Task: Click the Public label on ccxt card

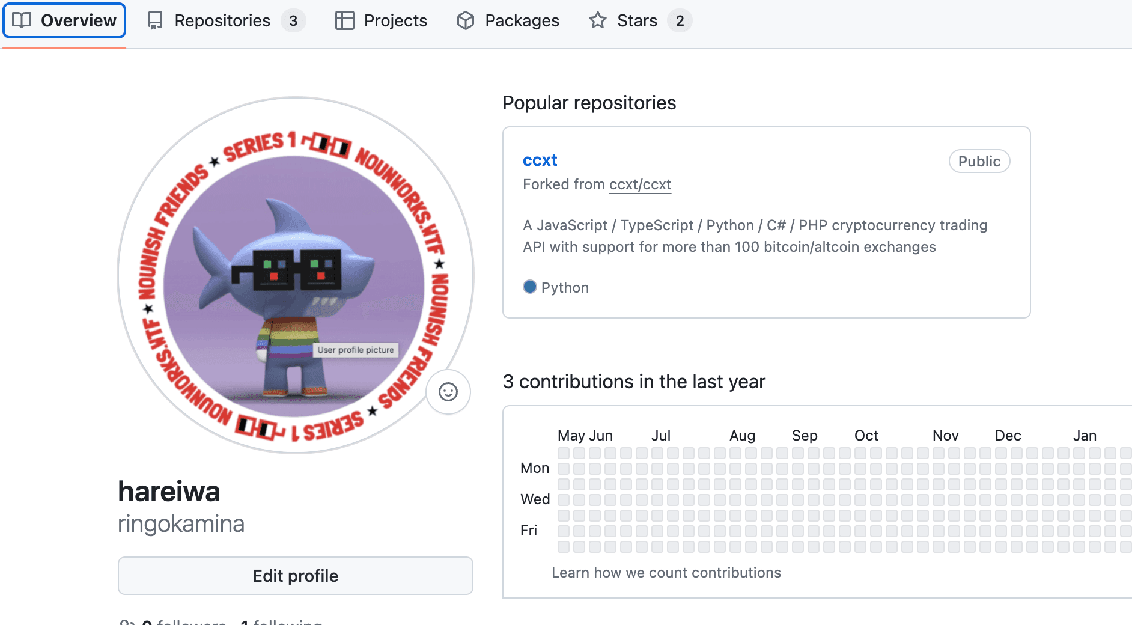Action: (x=979, y=161)
